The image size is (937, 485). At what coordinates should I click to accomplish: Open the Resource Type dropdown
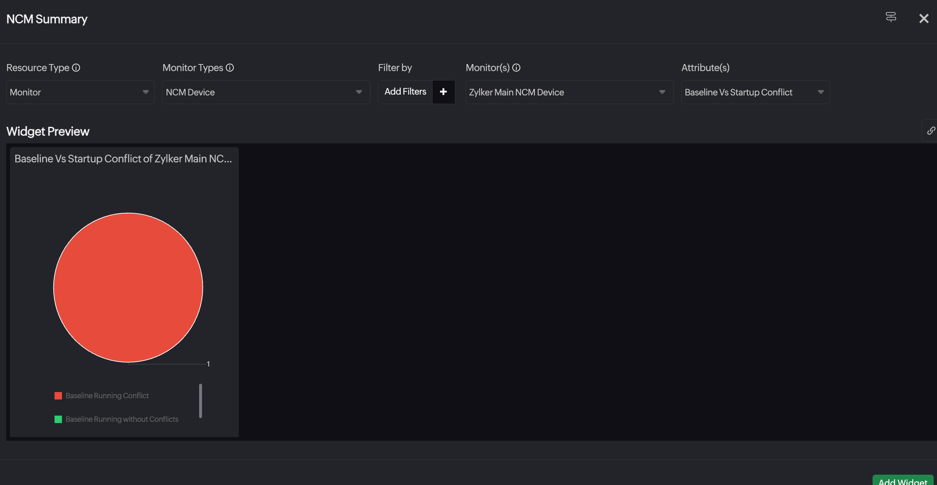(x=80, y=92)
